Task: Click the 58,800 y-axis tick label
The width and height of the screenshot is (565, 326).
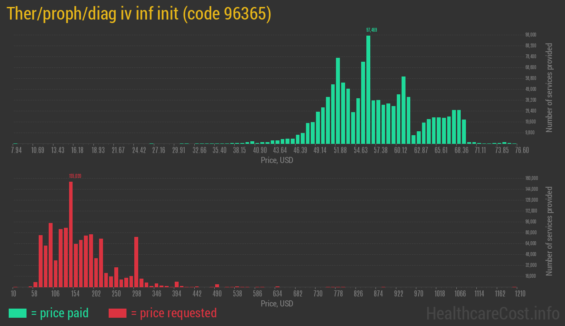Action: tap(531, 78)
